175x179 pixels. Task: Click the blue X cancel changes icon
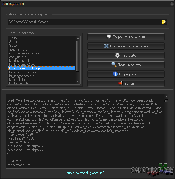point(106,46)
